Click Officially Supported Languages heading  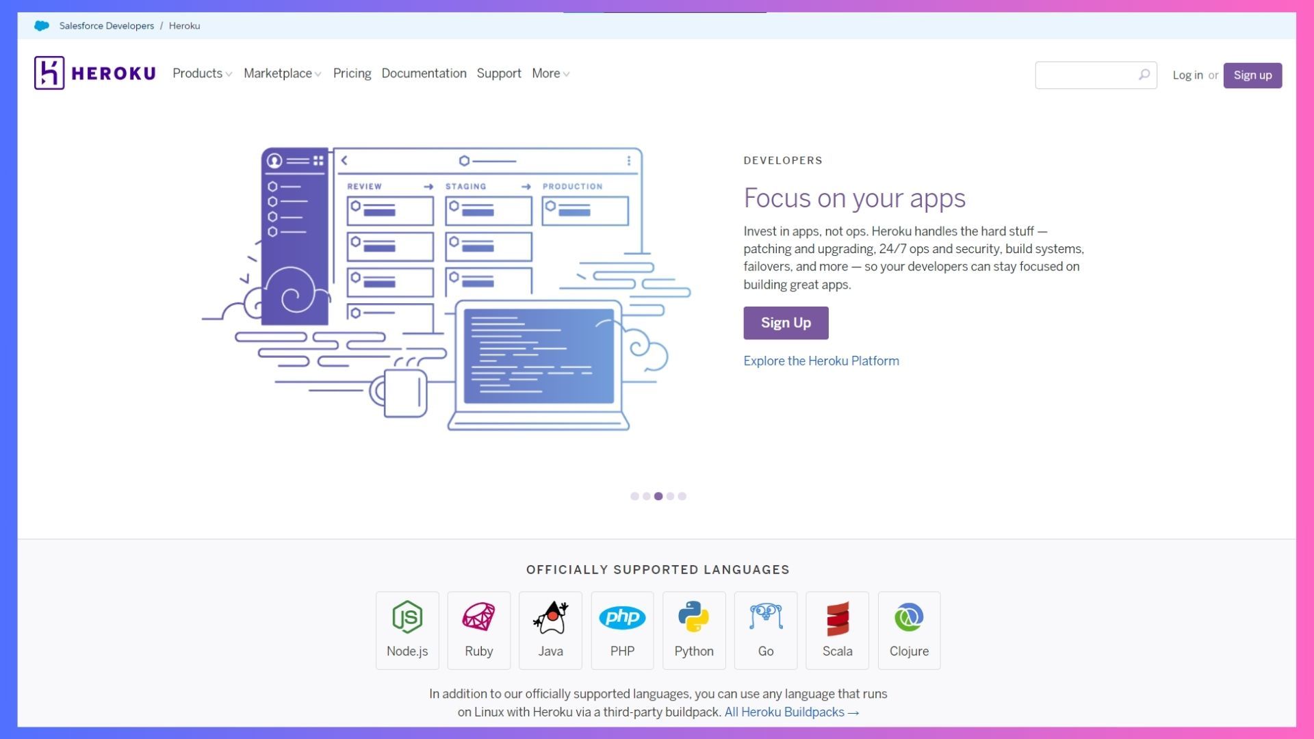[x=658, y=569]
